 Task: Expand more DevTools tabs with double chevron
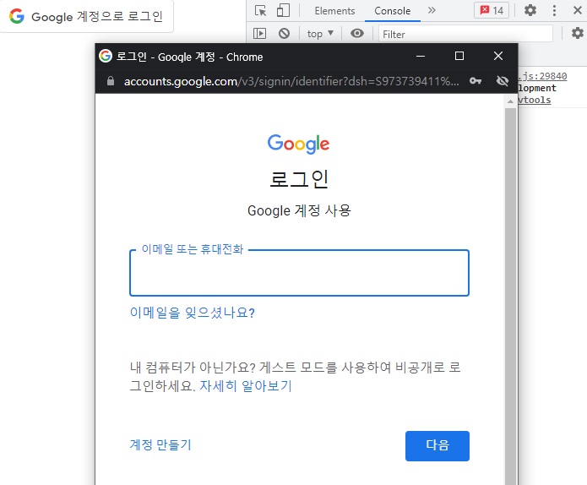[x=432, y=10]
